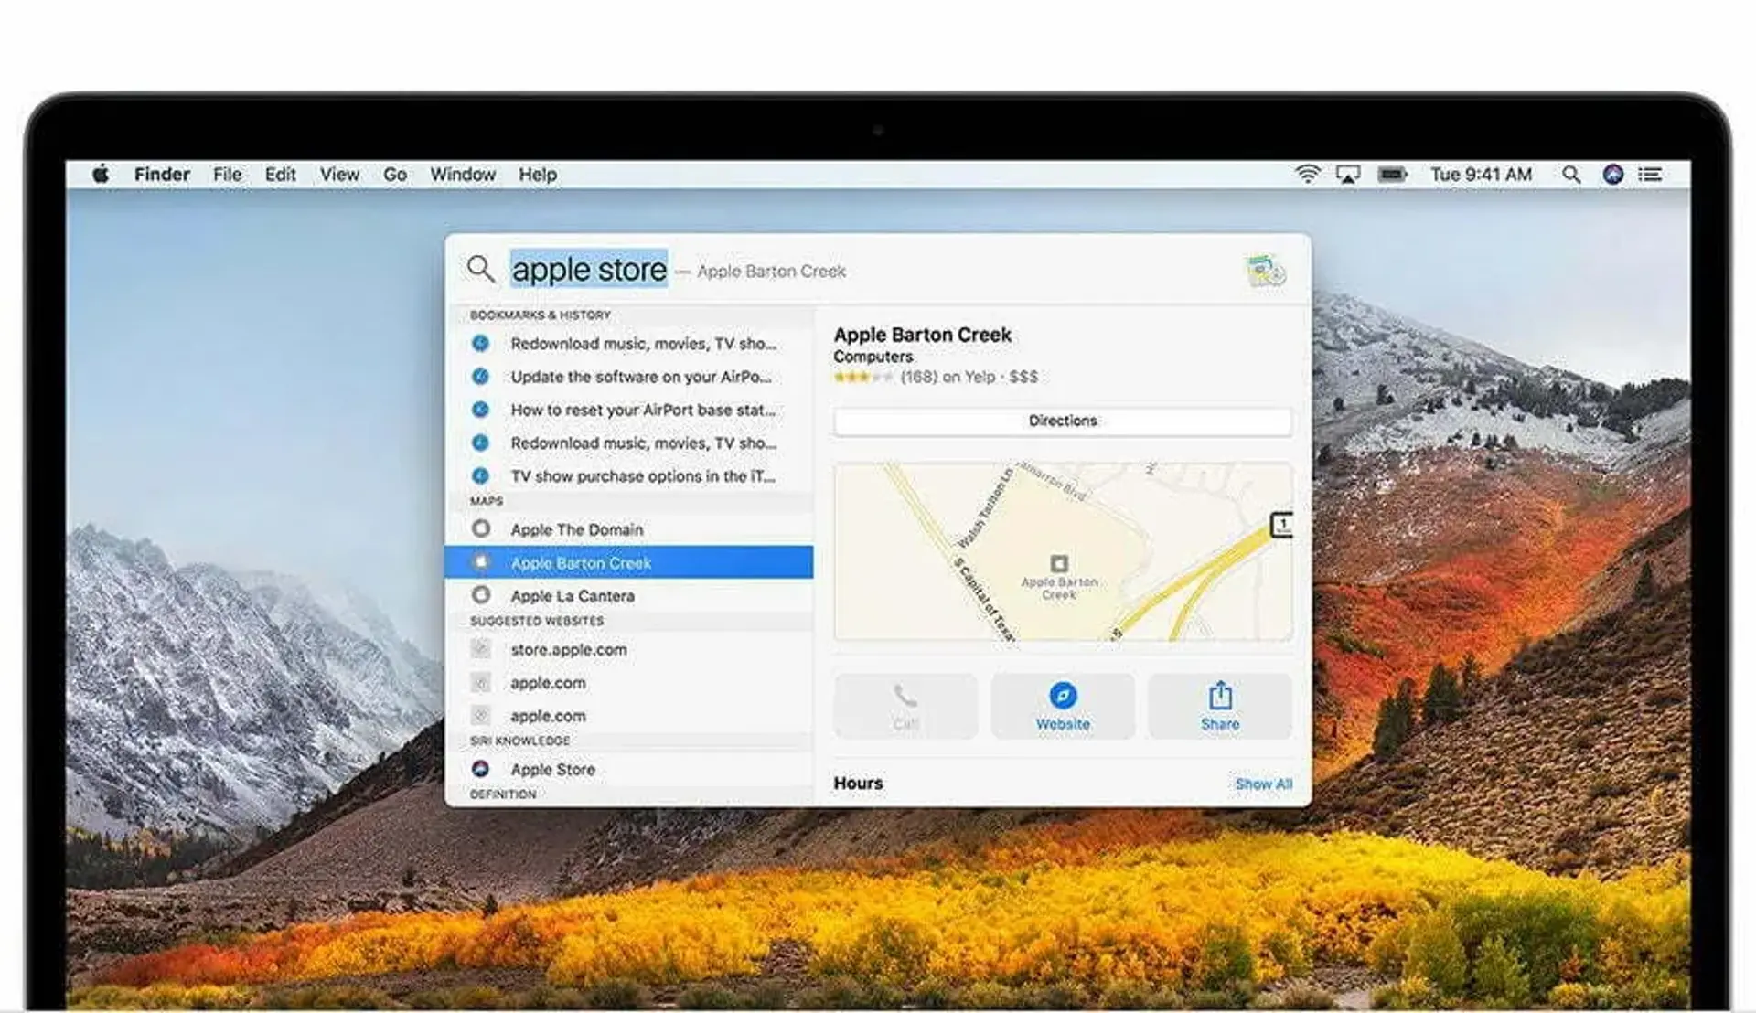Open the View menu
This screenshot has height=1013, width=1756.
[x=339, y=174]
